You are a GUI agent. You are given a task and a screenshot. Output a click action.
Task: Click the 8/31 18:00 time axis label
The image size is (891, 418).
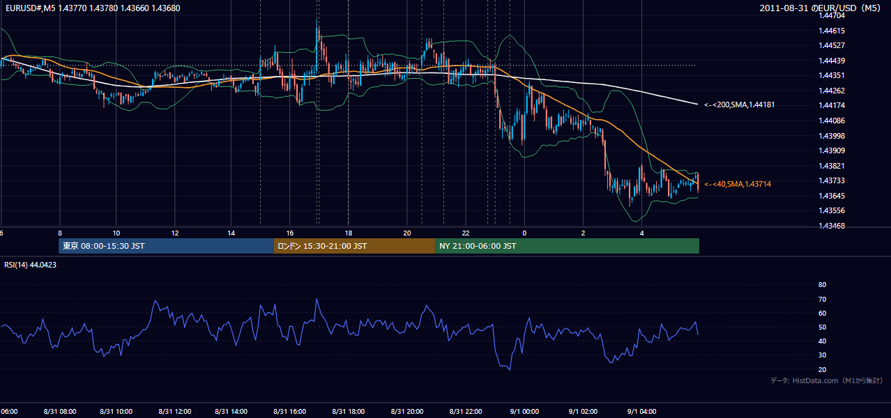click(350, 411)
